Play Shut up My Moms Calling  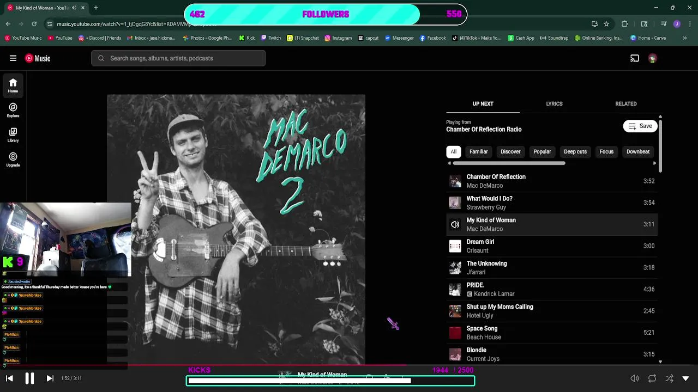pyautogui.click(x=551, y=311)
